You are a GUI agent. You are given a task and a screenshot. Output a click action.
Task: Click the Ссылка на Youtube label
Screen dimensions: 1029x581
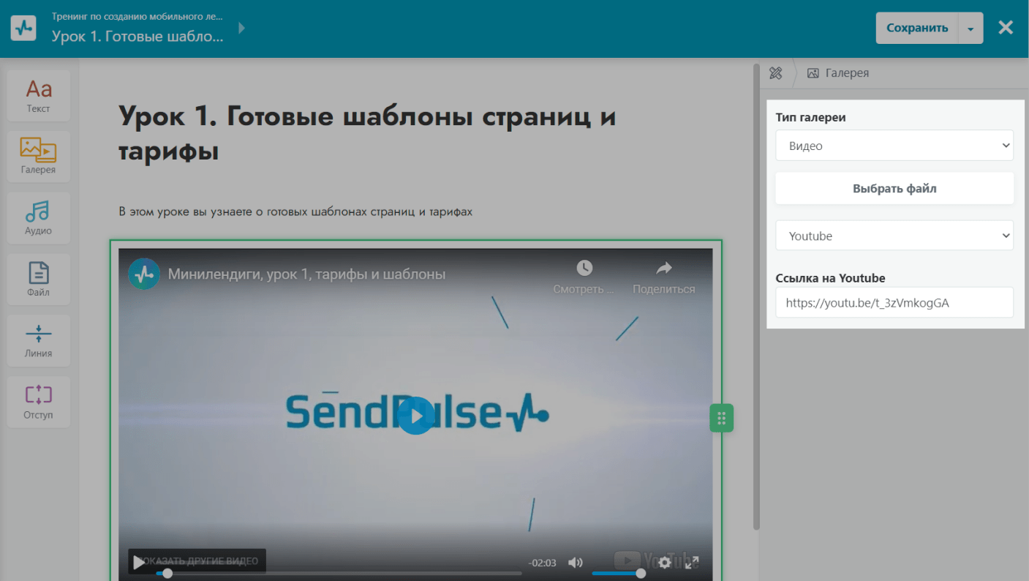(x=831, y=278)
